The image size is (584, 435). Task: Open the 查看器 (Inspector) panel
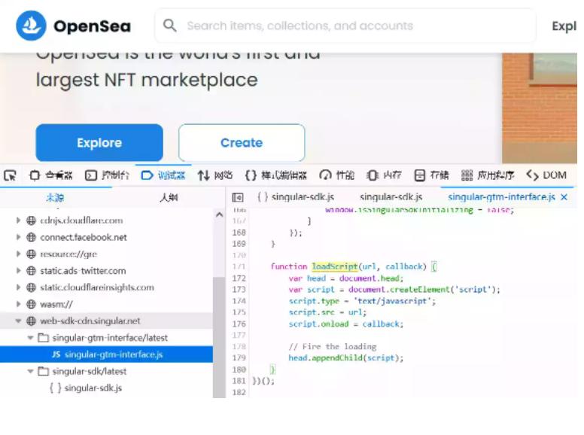point(51,175)
